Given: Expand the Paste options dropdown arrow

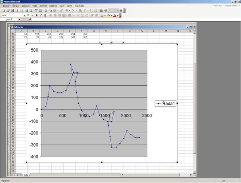Looking at the screenshot, I should pos(58,10).
